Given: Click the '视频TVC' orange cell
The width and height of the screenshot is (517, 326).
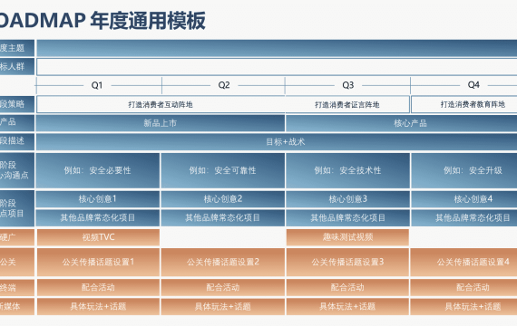Looking at the screenshot, I should point(98,237).
